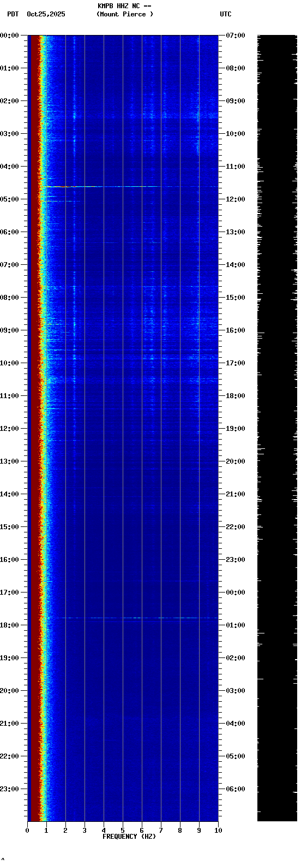301x865 pixels.
Task: Click the UTC time label '11:00'
Action: [x=236, y=167]
